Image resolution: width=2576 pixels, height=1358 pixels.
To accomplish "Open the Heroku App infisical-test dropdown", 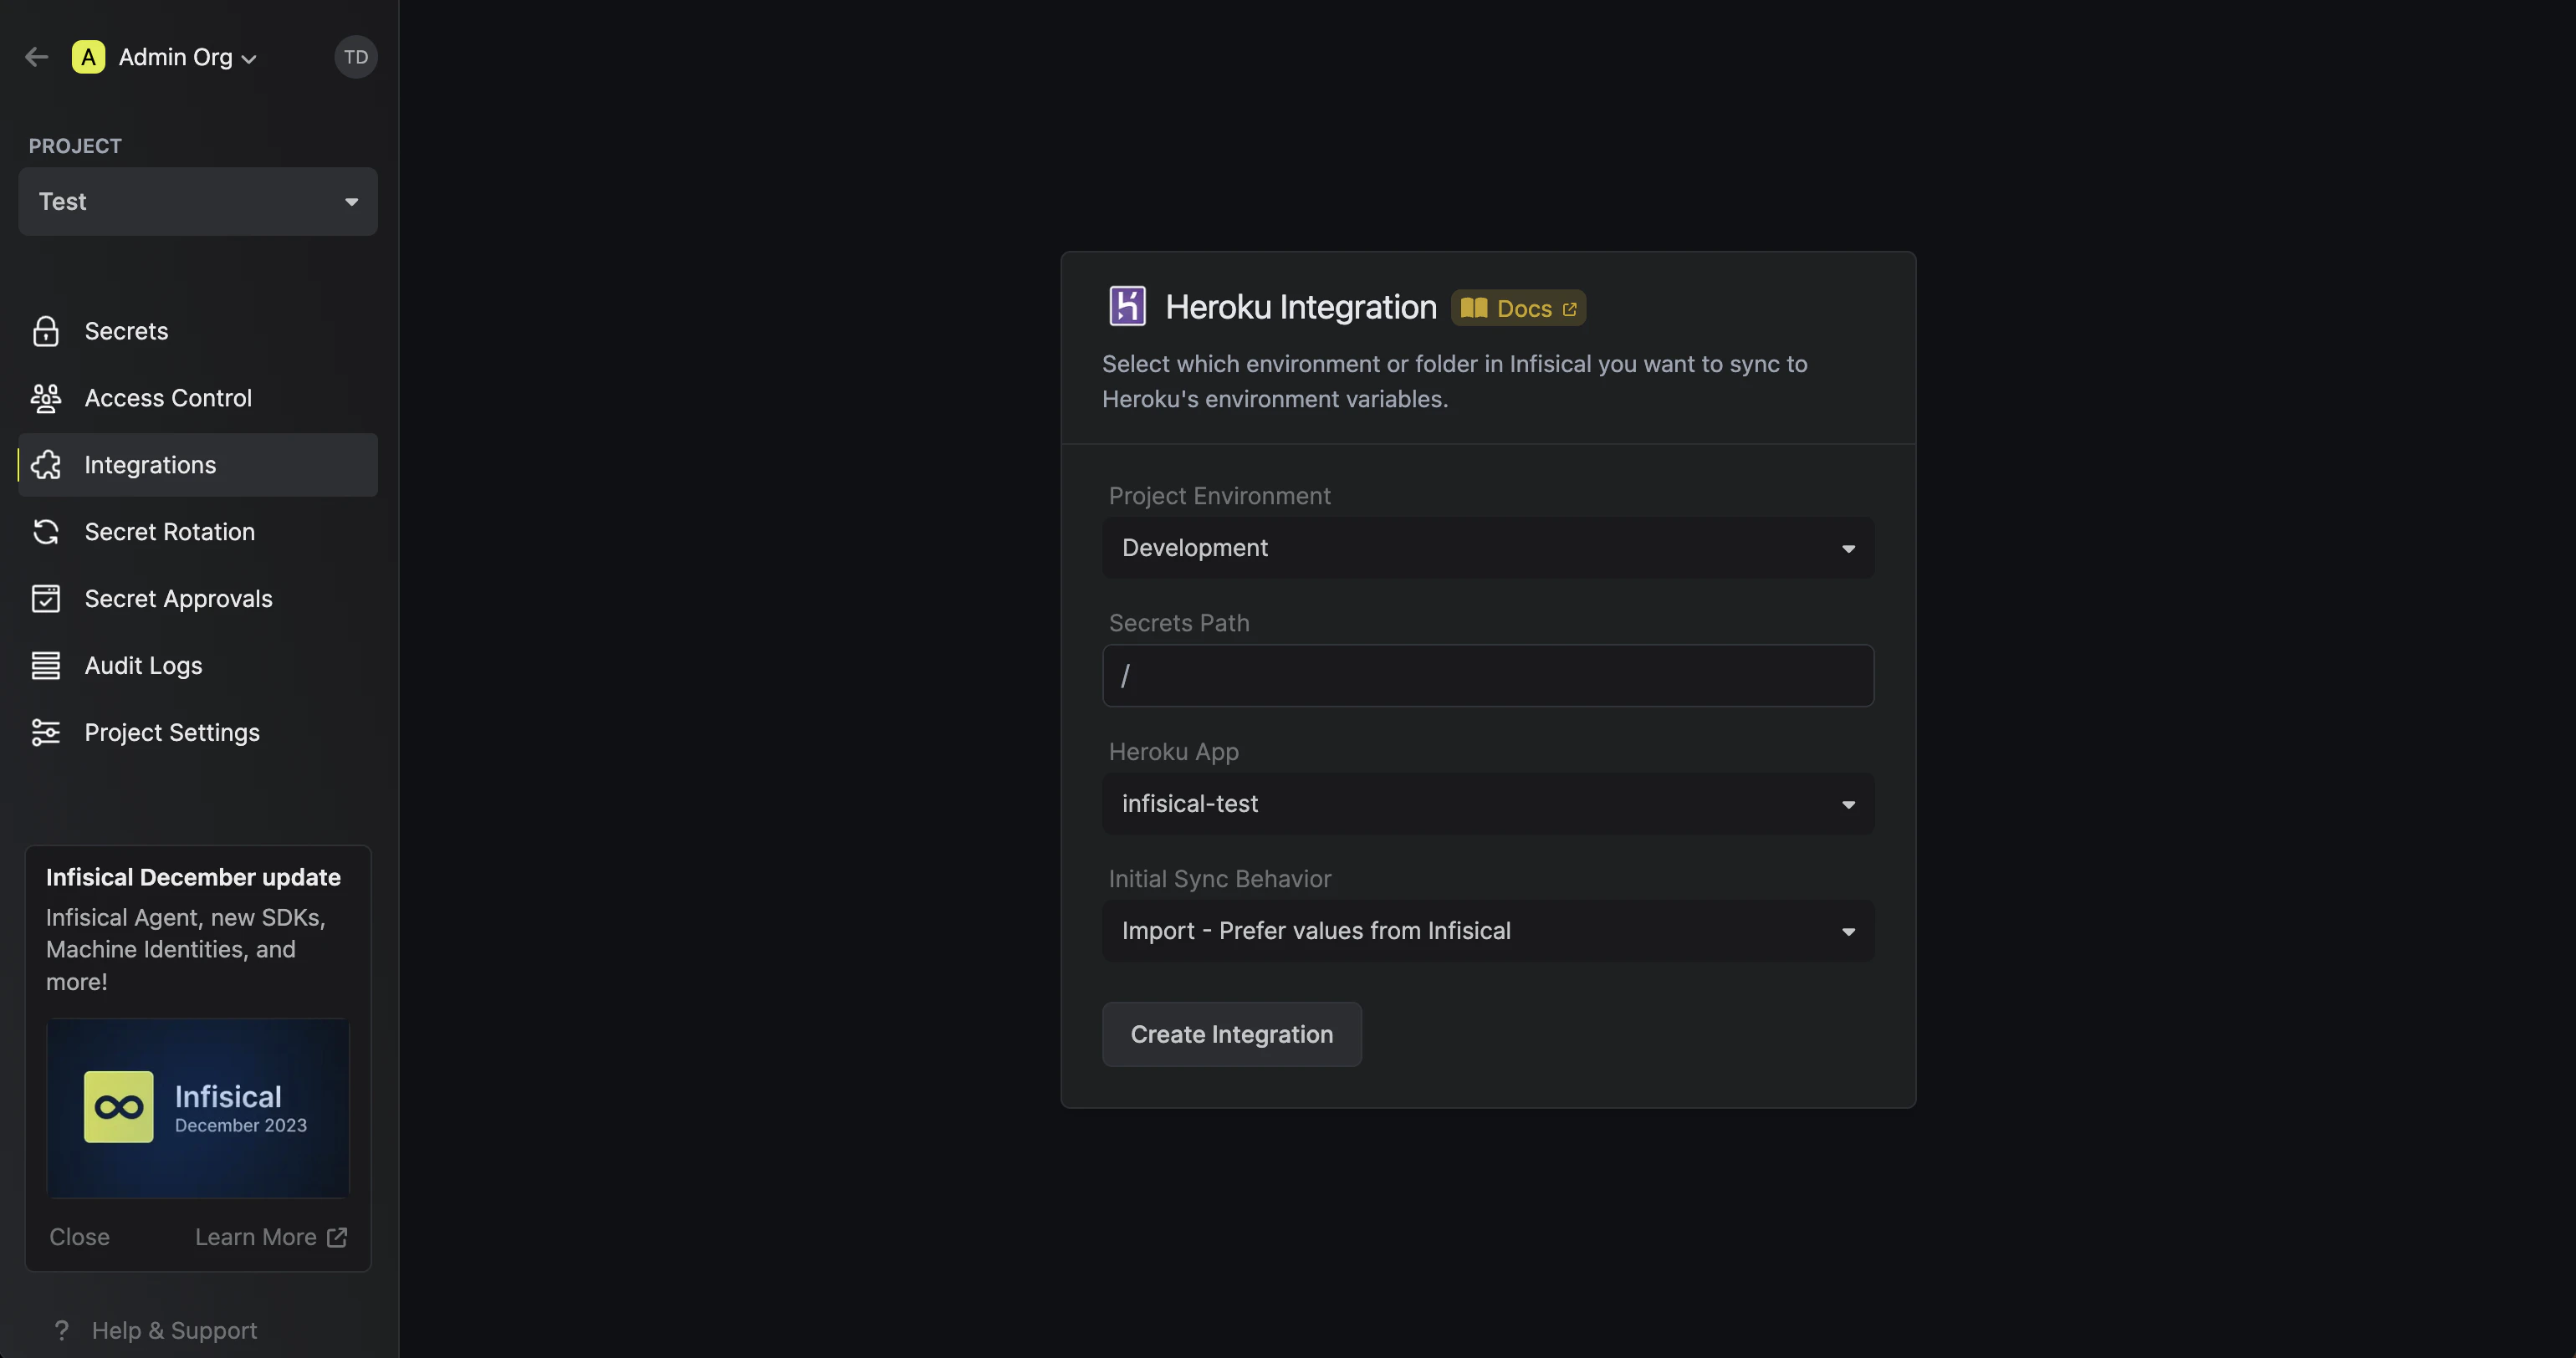I will (x=1488, y=804).
